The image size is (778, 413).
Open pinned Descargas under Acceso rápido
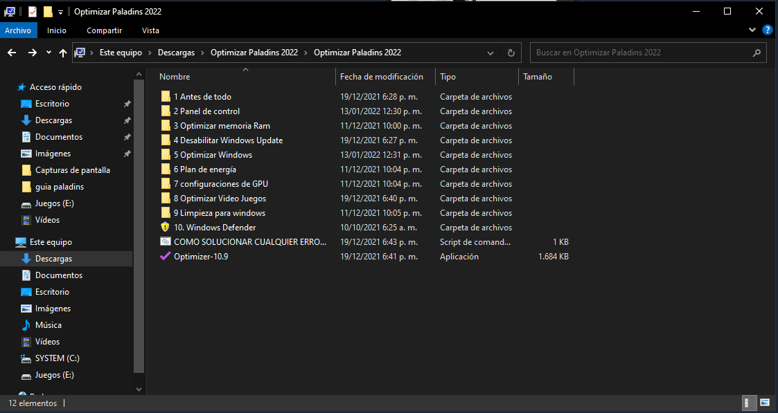(53, 120)
